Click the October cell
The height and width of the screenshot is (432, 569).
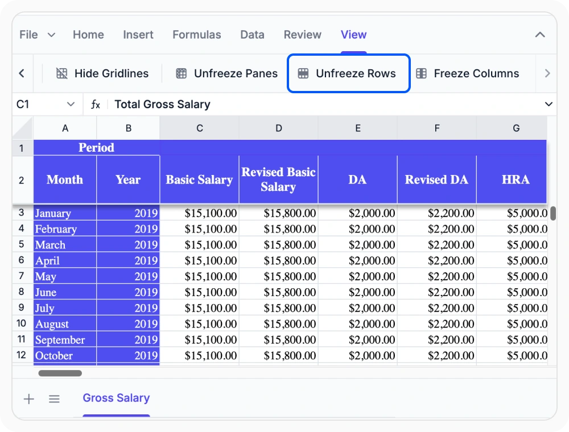[x=65, y=355]
